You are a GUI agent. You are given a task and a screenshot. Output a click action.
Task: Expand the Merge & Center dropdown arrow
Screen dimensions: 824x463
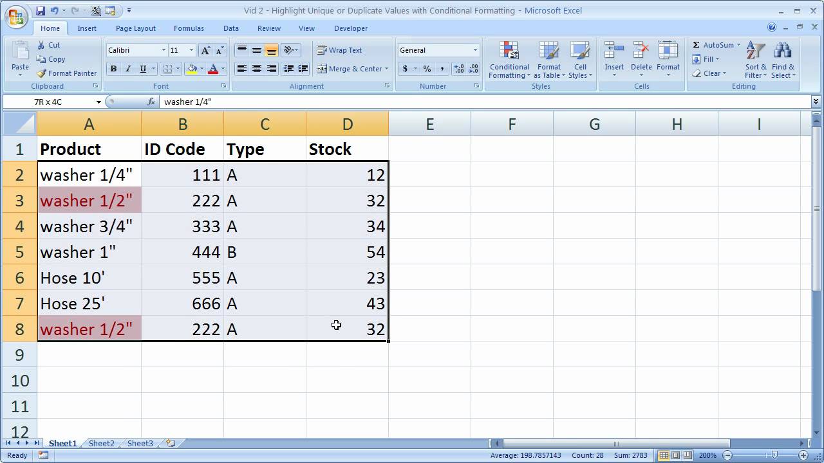click(386, 69)
